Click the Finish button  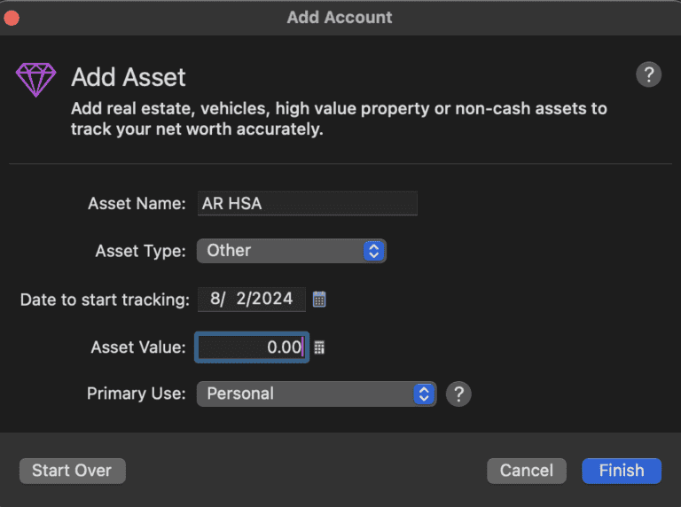(x=622, y=471)
